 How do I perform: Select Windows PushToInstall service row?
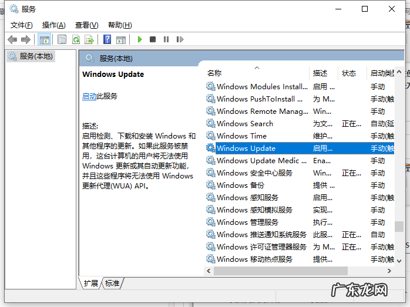[x=300, y=99]
